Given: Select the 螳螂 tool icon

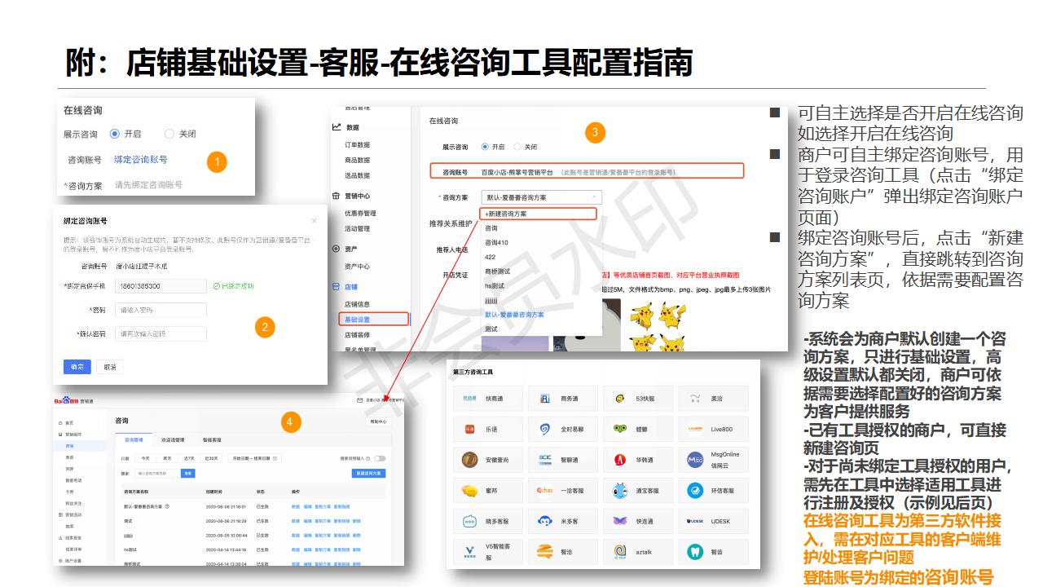Looking at the screenshot, I should [620, 429].
